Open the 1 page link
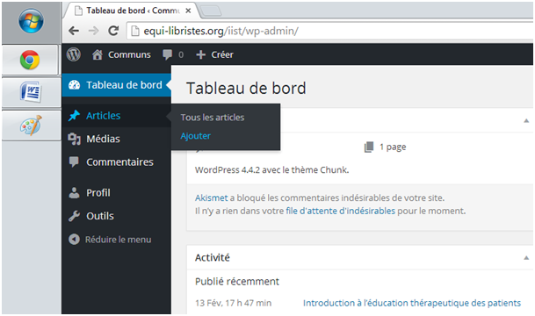The width and height of the screenshot is (535, 316). pos(393,147)
